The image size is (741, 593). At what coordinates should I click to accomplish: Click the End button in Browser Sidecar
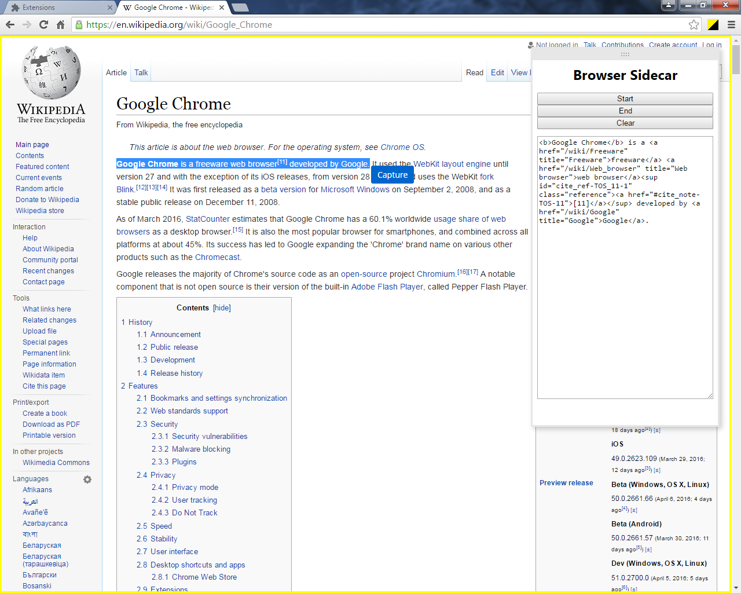625,111
